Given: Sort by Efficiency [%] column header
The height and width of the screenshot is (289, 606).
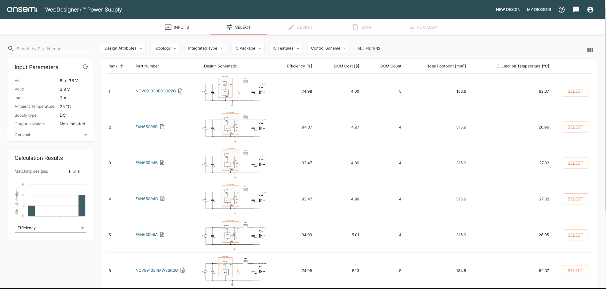Looking at the screenshot, I should [299, 66].
